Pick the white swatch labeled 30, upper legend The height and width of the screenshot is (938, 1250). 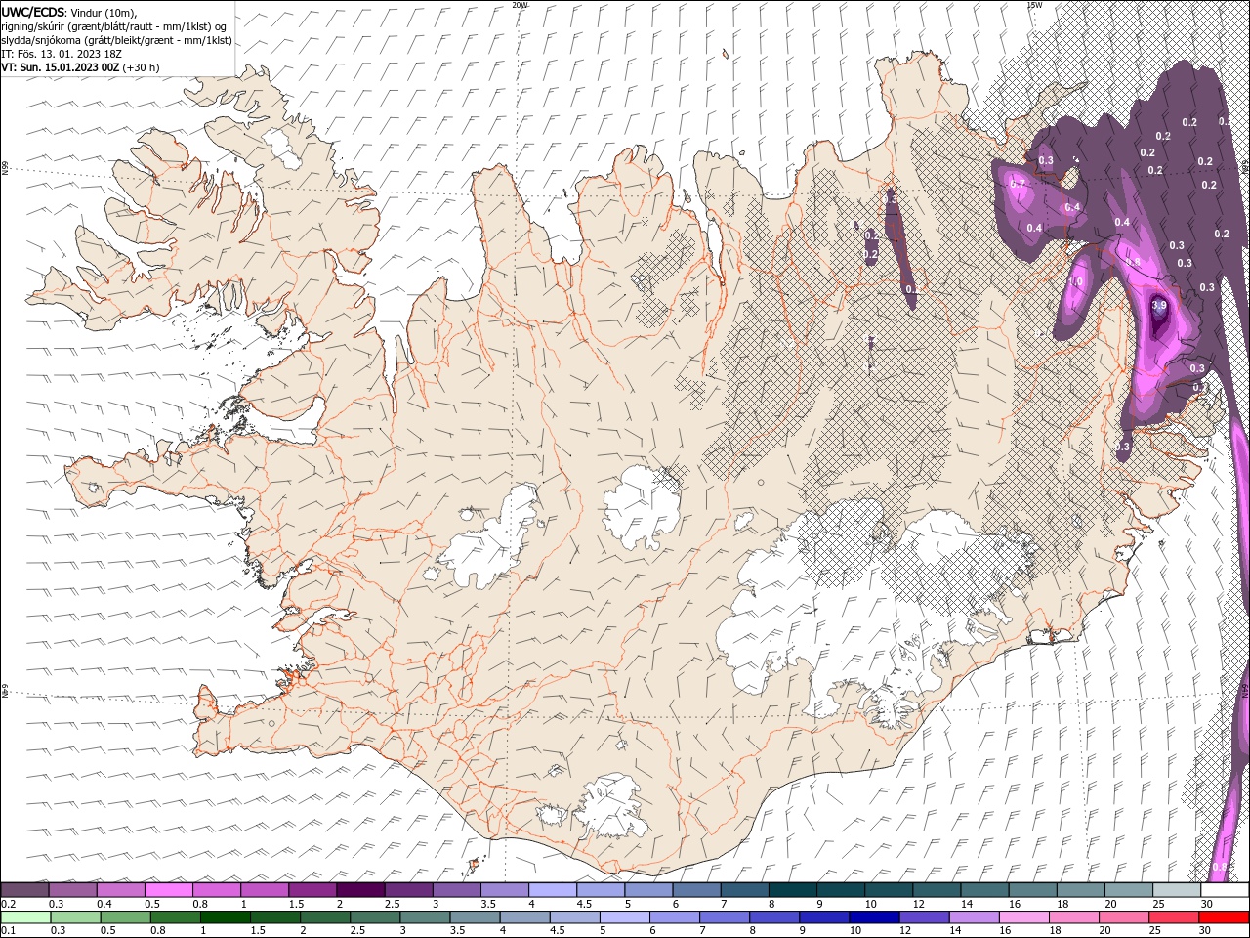1226,889
